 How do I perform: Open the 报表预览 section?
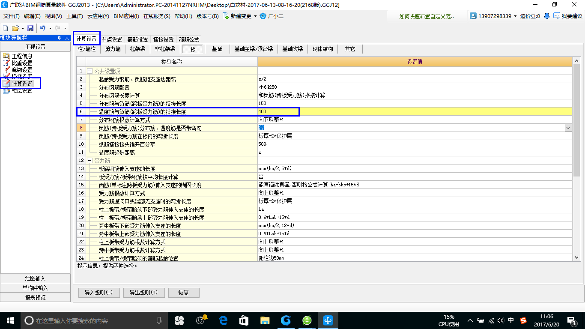click(x=35, y=297)
